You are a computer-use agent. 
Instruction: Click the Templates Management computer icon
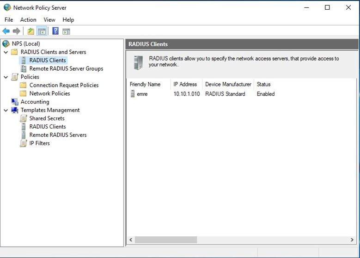[15, 110]
